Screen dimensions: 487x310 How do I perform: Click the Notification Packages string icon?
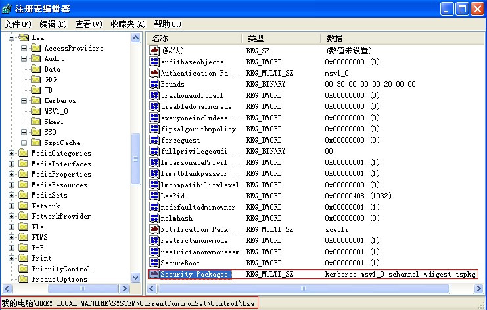click(x=154, y=229)
